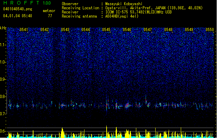Click the 0542 time marker
Viewport: 217px width, 138px height.
[45, 30]
